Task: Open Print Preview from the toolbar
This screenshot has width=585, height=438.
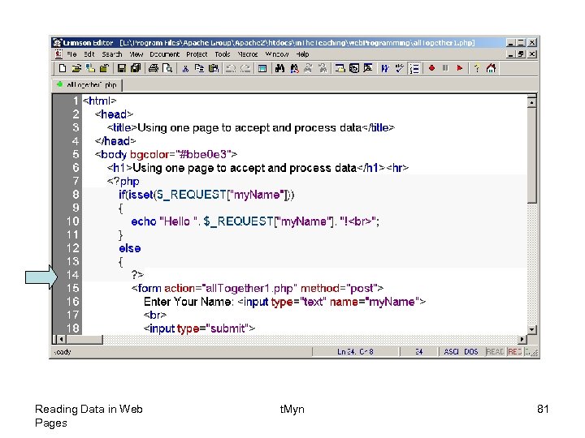Action: [168, 68]
